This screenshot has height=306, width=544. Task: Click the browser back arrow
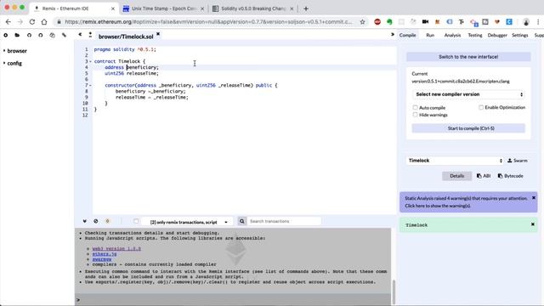8,22
